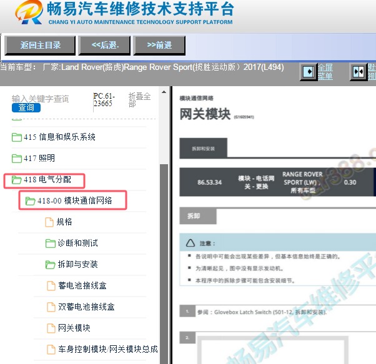Open 车身控制模块/网关模块总成 document
376x364 pixels.
tap(108, 349)
